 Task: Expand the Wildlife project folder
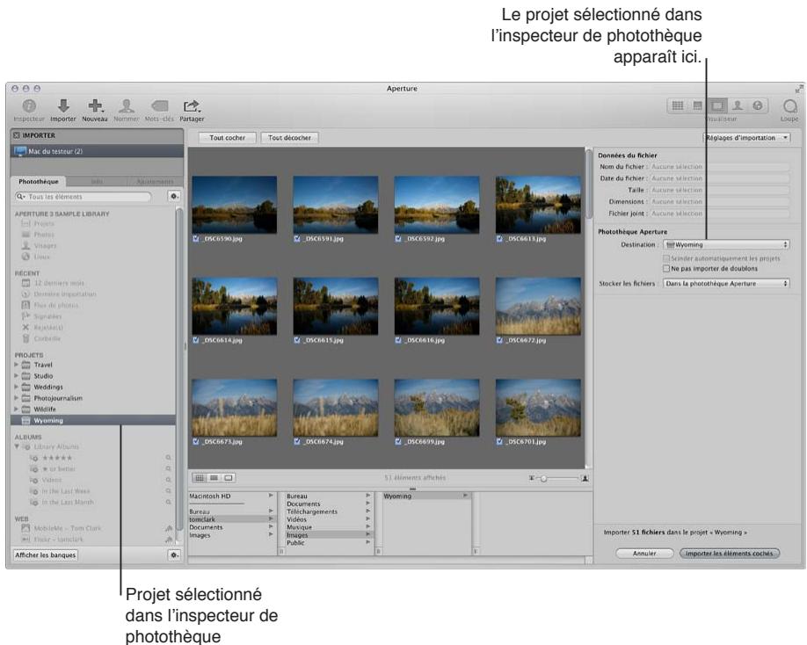tap(17, 409)
